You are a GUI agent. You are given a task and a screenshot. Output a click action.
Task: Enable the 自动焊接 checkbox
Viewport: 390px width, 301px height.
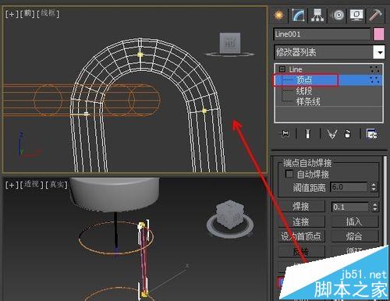(289, 174)
